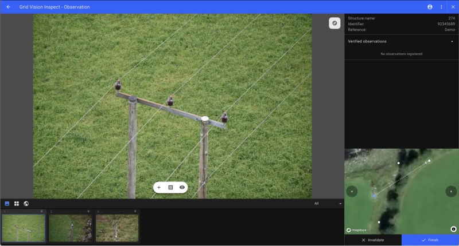This screenshot has height=246, width=459.
Task: Toggle star on thumbnail 3
Action: [135, 211]
